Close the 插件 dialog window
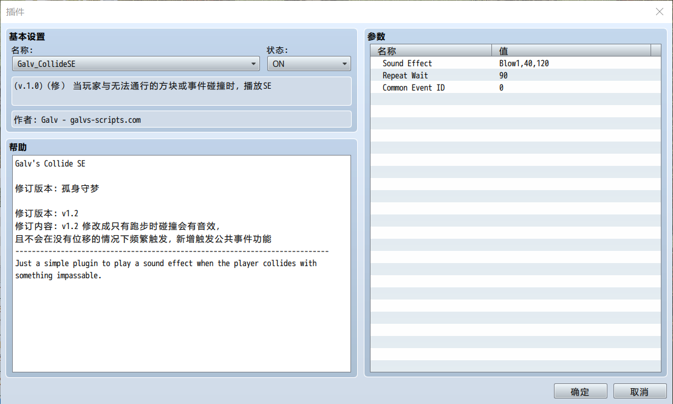Image resolution: width=673 pixels, height=404 pixels. (x=660, y=12)
